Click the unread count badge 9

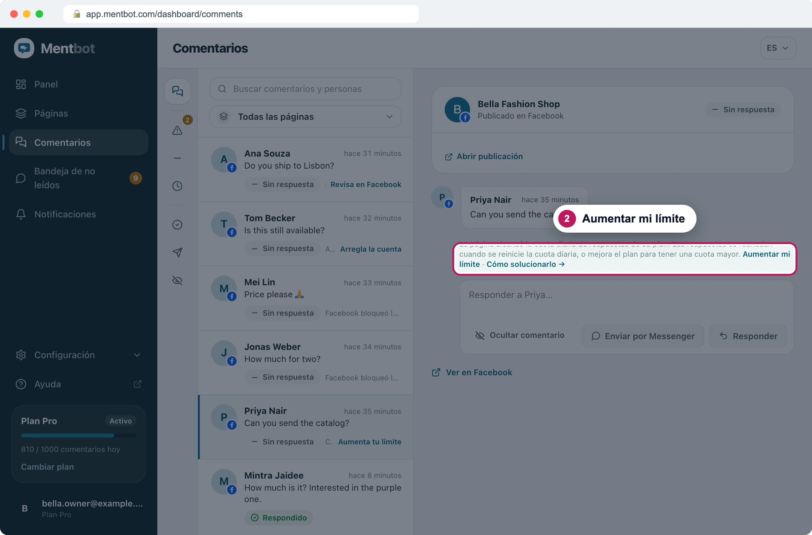pos(135,178)
